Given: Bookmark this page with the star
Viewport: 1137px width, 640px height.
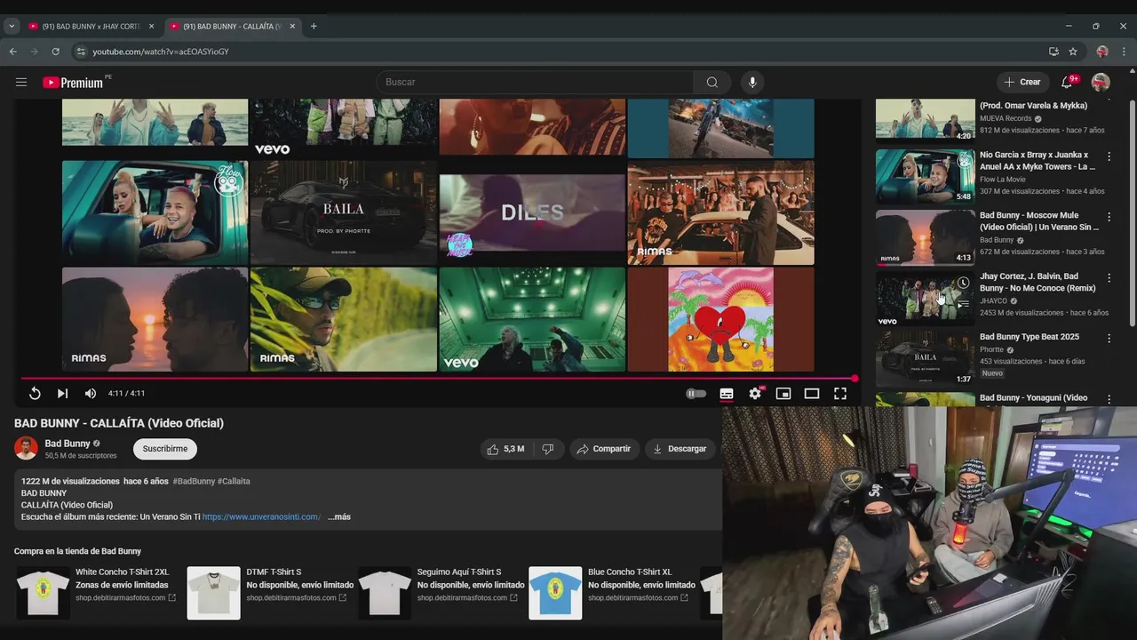Looking at the screenshot, I should (x=1073, y=52).
